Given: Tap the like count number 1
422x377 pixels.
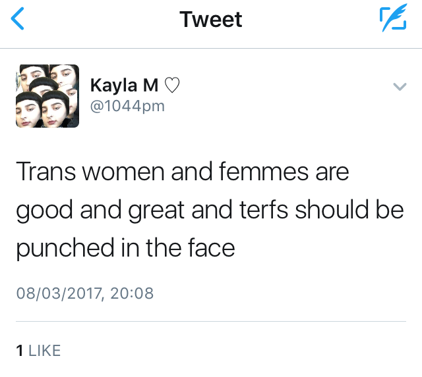Looking at the screenshot, I should [20, 351].
